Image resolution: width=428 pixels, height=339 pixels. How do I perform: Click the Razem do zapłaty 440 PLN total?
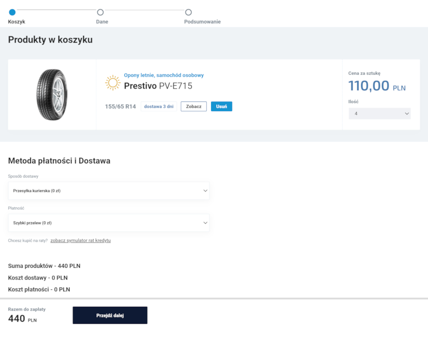[27, 315]
